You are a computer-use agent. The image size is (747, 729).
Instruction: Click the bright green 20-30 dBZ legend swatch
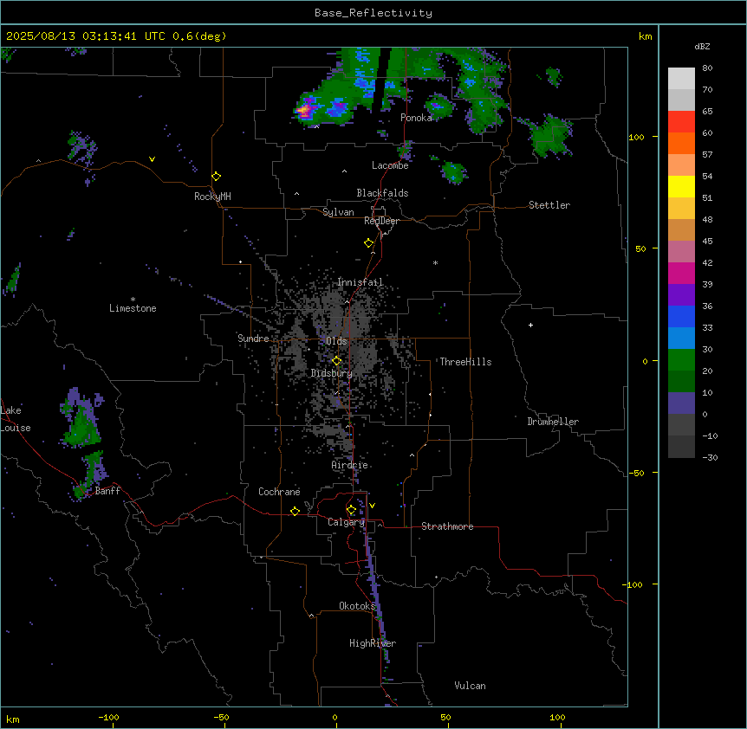[681, 360]
